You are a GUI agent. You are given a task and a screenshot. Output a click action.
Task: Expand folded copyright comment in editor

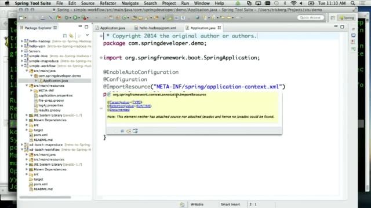101,36
